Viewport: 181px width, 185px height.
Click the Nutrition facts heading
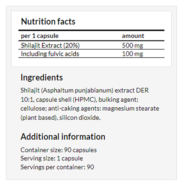pyautogui.click(x=48, y=21)
